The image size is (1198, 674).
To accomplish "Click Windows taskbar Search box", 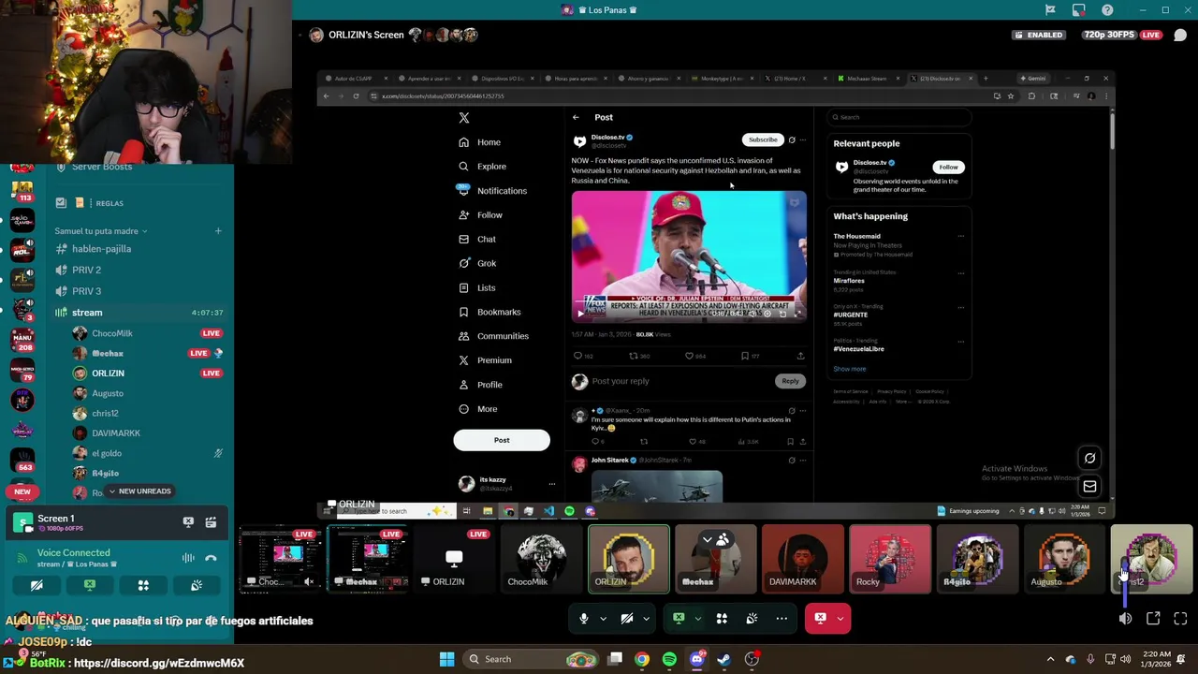I will [x=531, y=659].
